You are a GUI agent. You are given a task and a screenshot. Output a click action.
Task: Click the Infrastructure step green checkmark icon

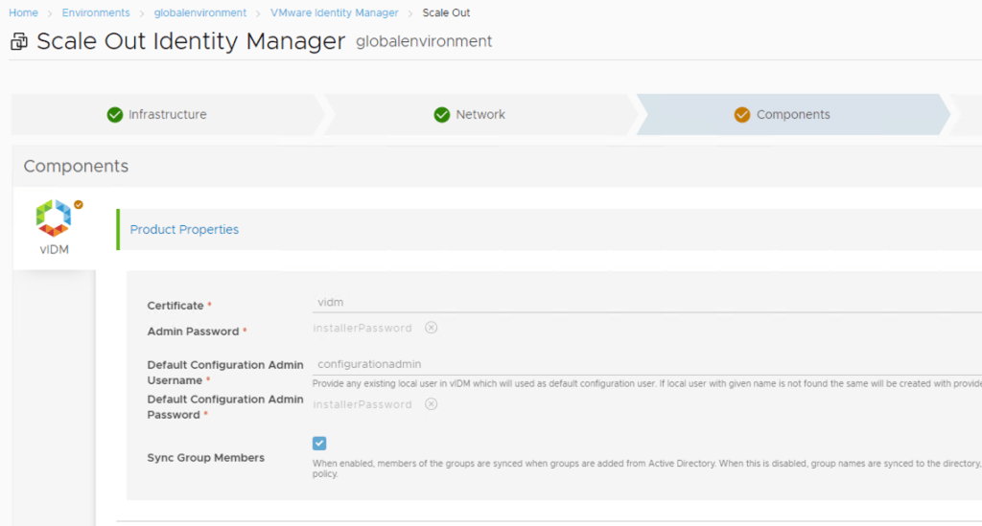click(x=115, y=115)
